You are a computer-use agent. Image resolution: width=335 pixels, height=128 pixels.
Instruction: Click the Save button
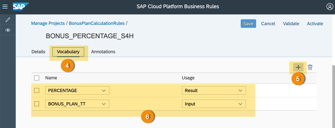(248, 24)
